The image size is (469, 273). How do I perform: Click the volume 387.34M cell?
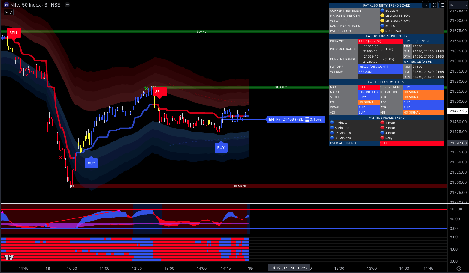tap(380, 72)
